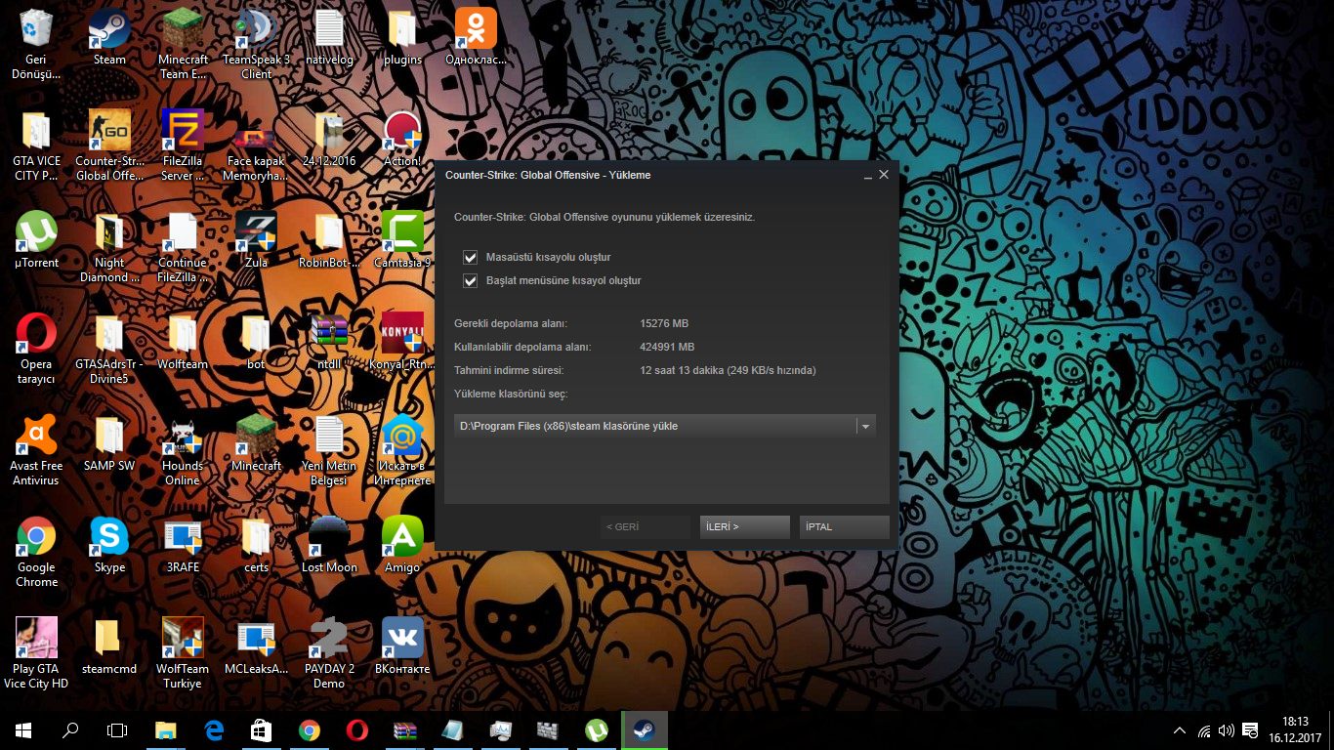The image size is (1334, 750).
Task: Select the Action! desktop shortcut
Action: coord(402,139)
